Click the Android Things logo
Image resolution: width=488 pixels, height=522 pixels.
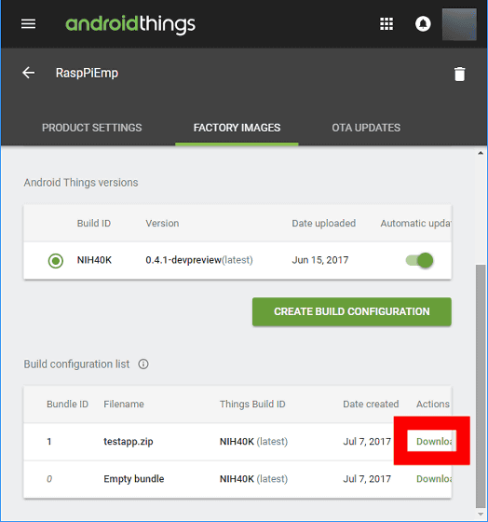point(130,24)
